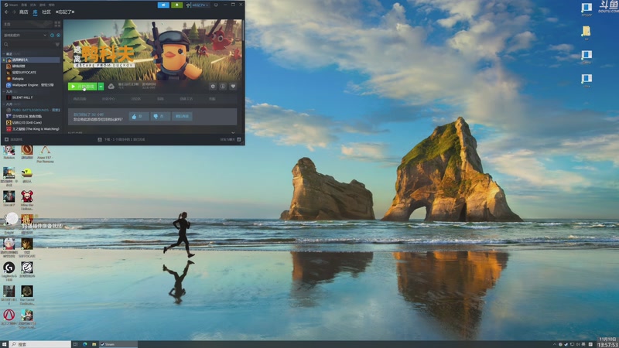Go forward with the Steam forward arrow
Viewport: 619px width, 348px height.
coord(14,12)
